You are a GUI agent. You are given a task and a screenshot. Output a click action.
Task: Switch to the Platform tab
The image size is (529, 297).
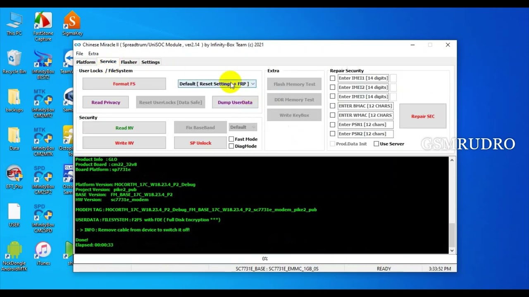coord(86,62)
